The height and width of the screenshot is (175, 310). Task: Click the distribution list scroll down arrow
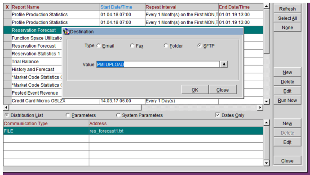coord(266,163)
